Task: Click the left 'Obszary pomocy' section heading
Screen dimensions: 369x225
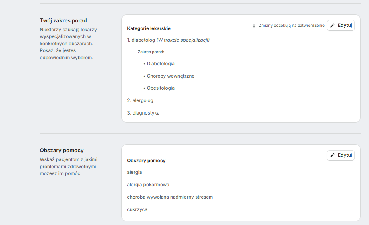Action: [x=62, y=150]
